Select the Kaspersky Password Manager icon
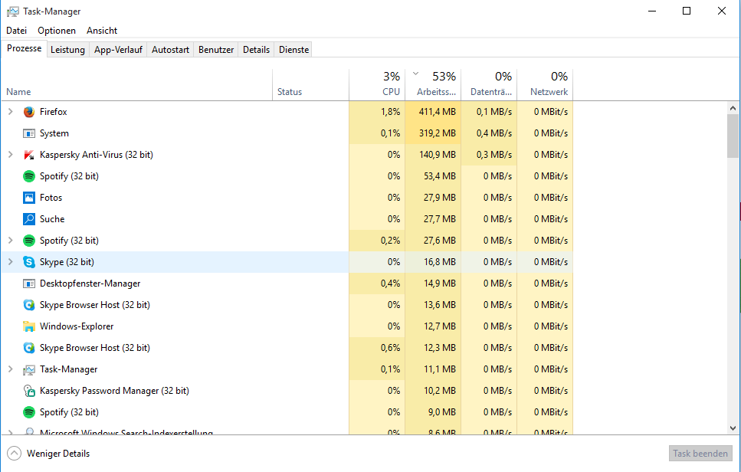The height and width of the screenshot is (472, 741). click(29, 391)
